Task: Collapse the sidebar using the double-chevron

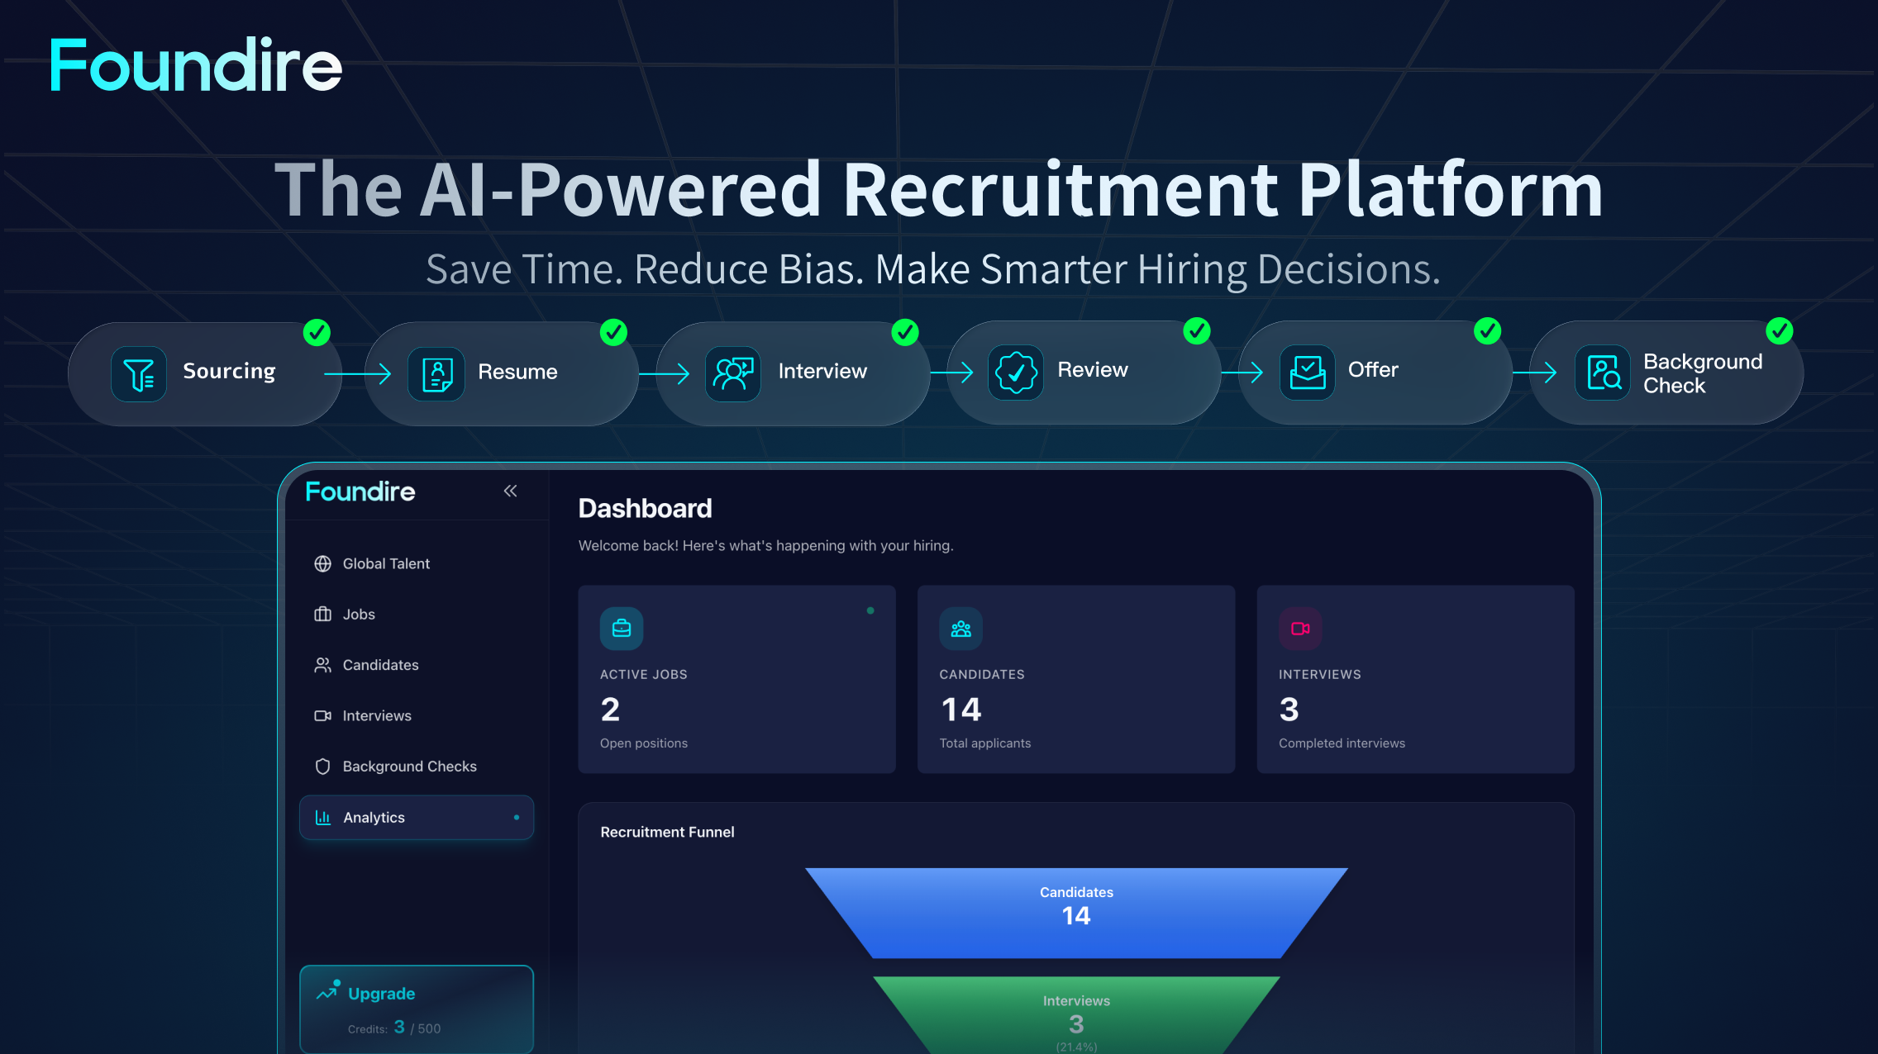Action: tap(510, 491)
